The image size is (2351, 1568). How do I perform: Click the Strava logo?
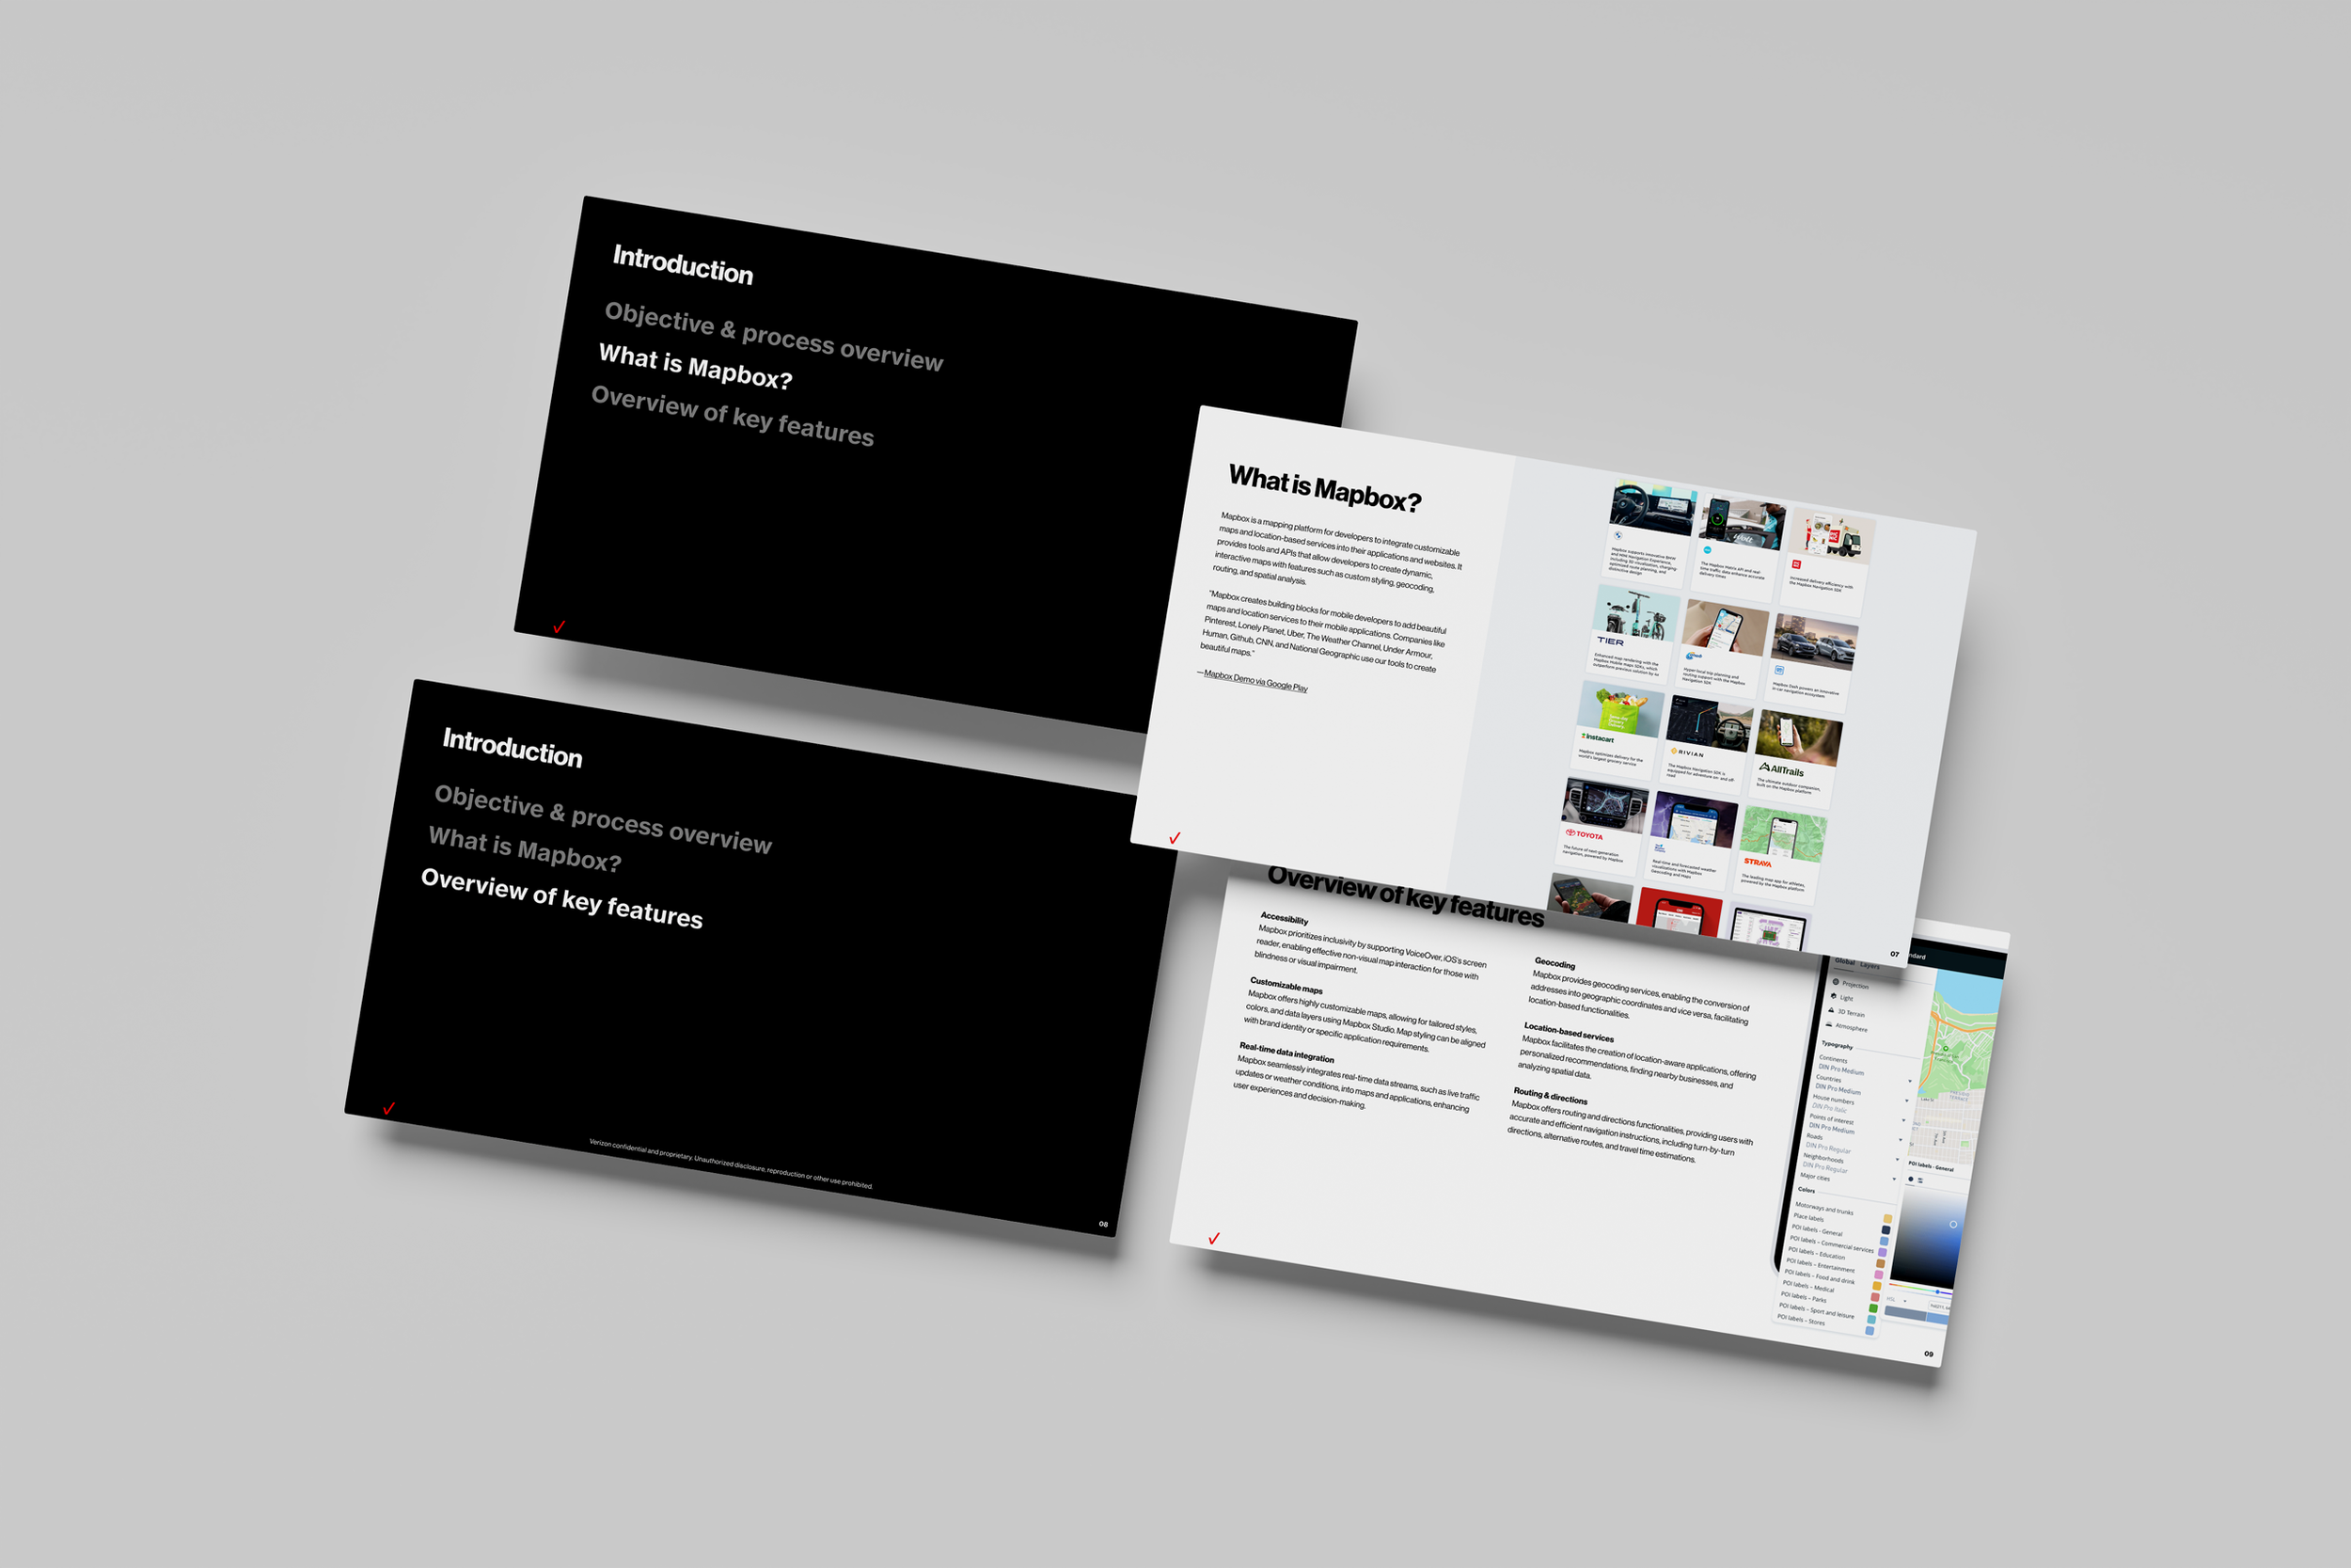tap(1758, 862)
